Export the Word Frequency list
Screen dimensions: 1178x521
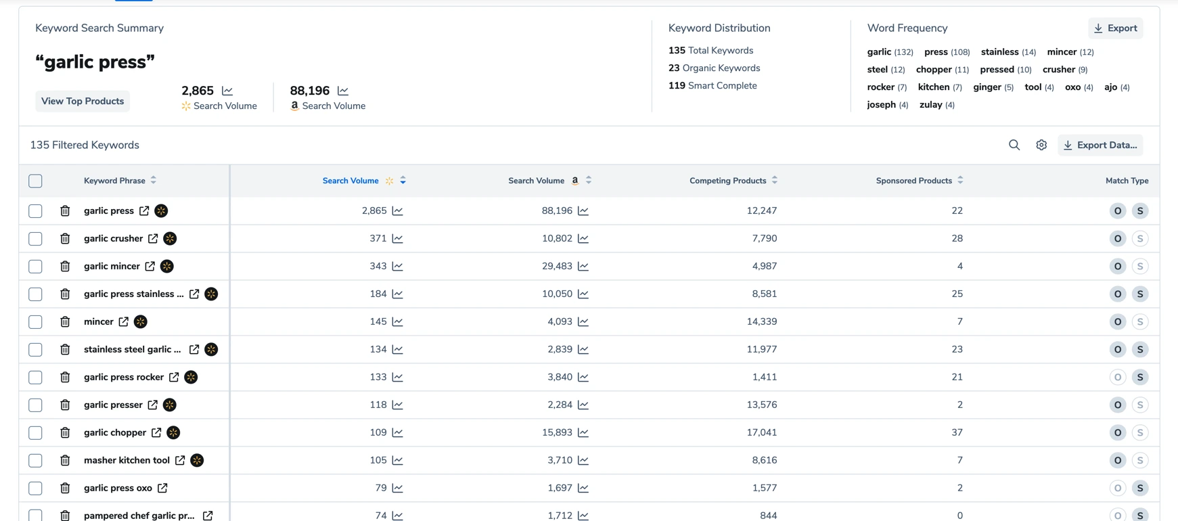click(x=1115, y=28)
